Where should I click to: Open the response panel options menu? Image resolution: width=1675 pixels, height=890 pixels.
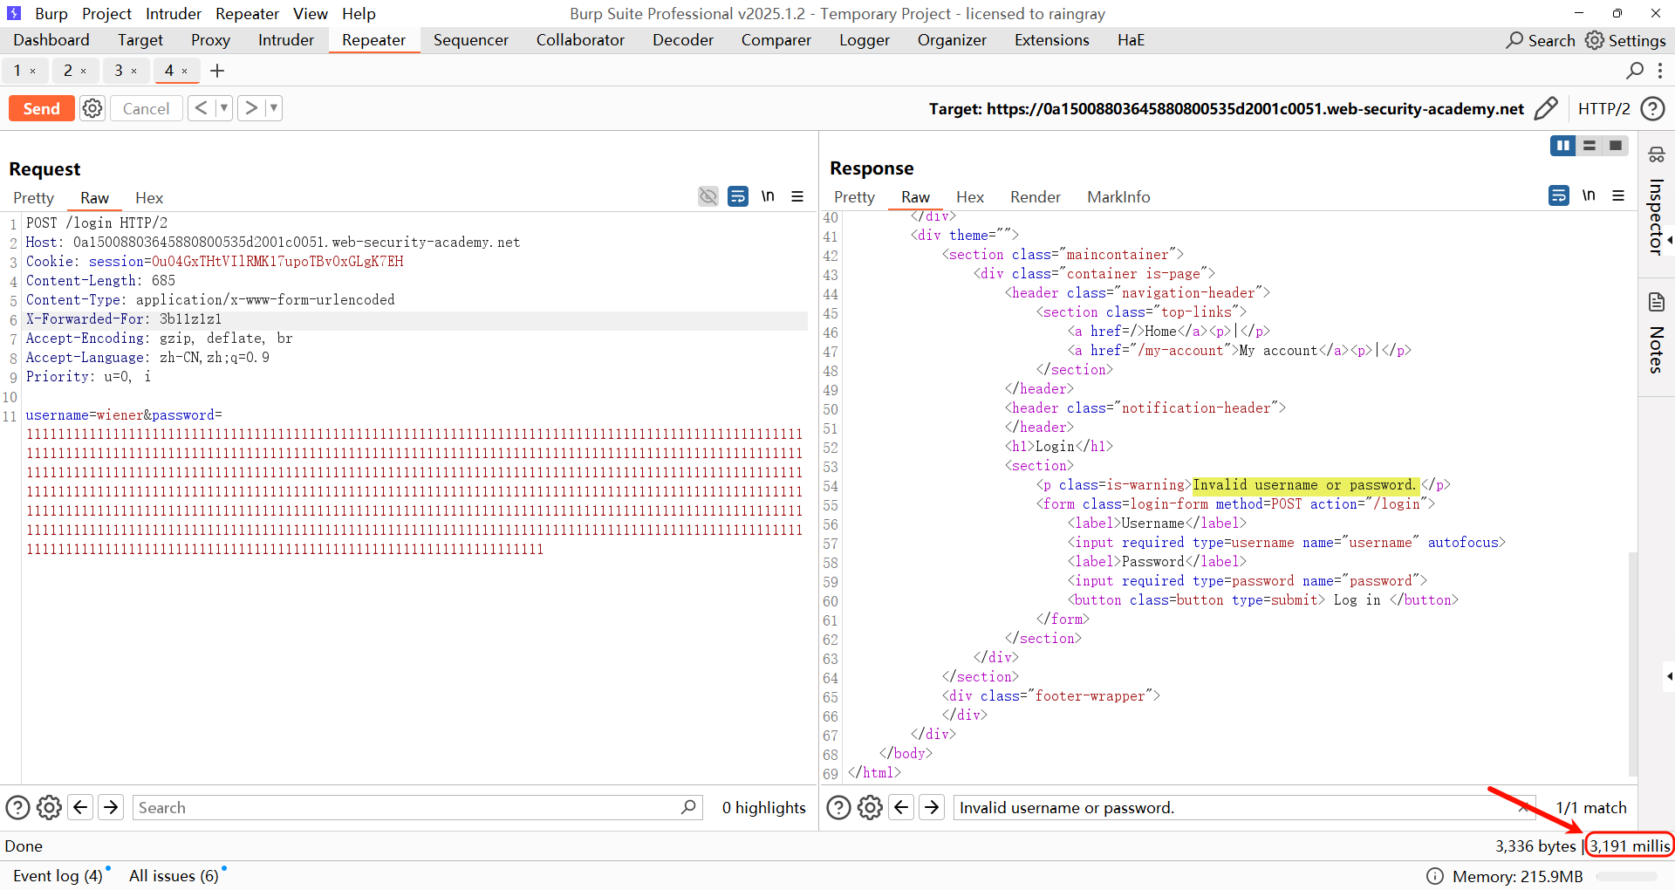[x=1618, y=196]
